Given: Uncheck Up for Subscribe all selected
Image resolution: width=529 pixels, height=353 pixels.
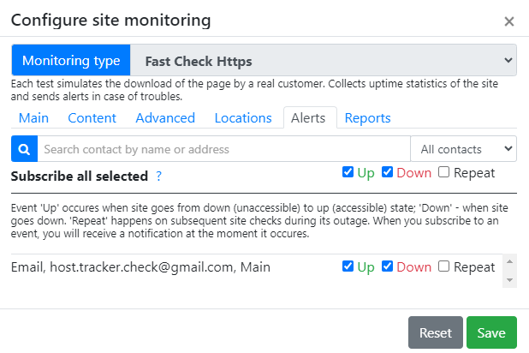Looking at the screenshot, I should (348, 172).
